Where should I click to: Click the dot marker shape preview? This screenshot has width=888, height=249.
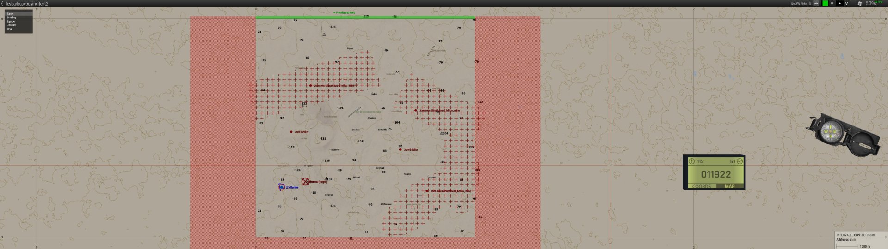tap(840, 3)
